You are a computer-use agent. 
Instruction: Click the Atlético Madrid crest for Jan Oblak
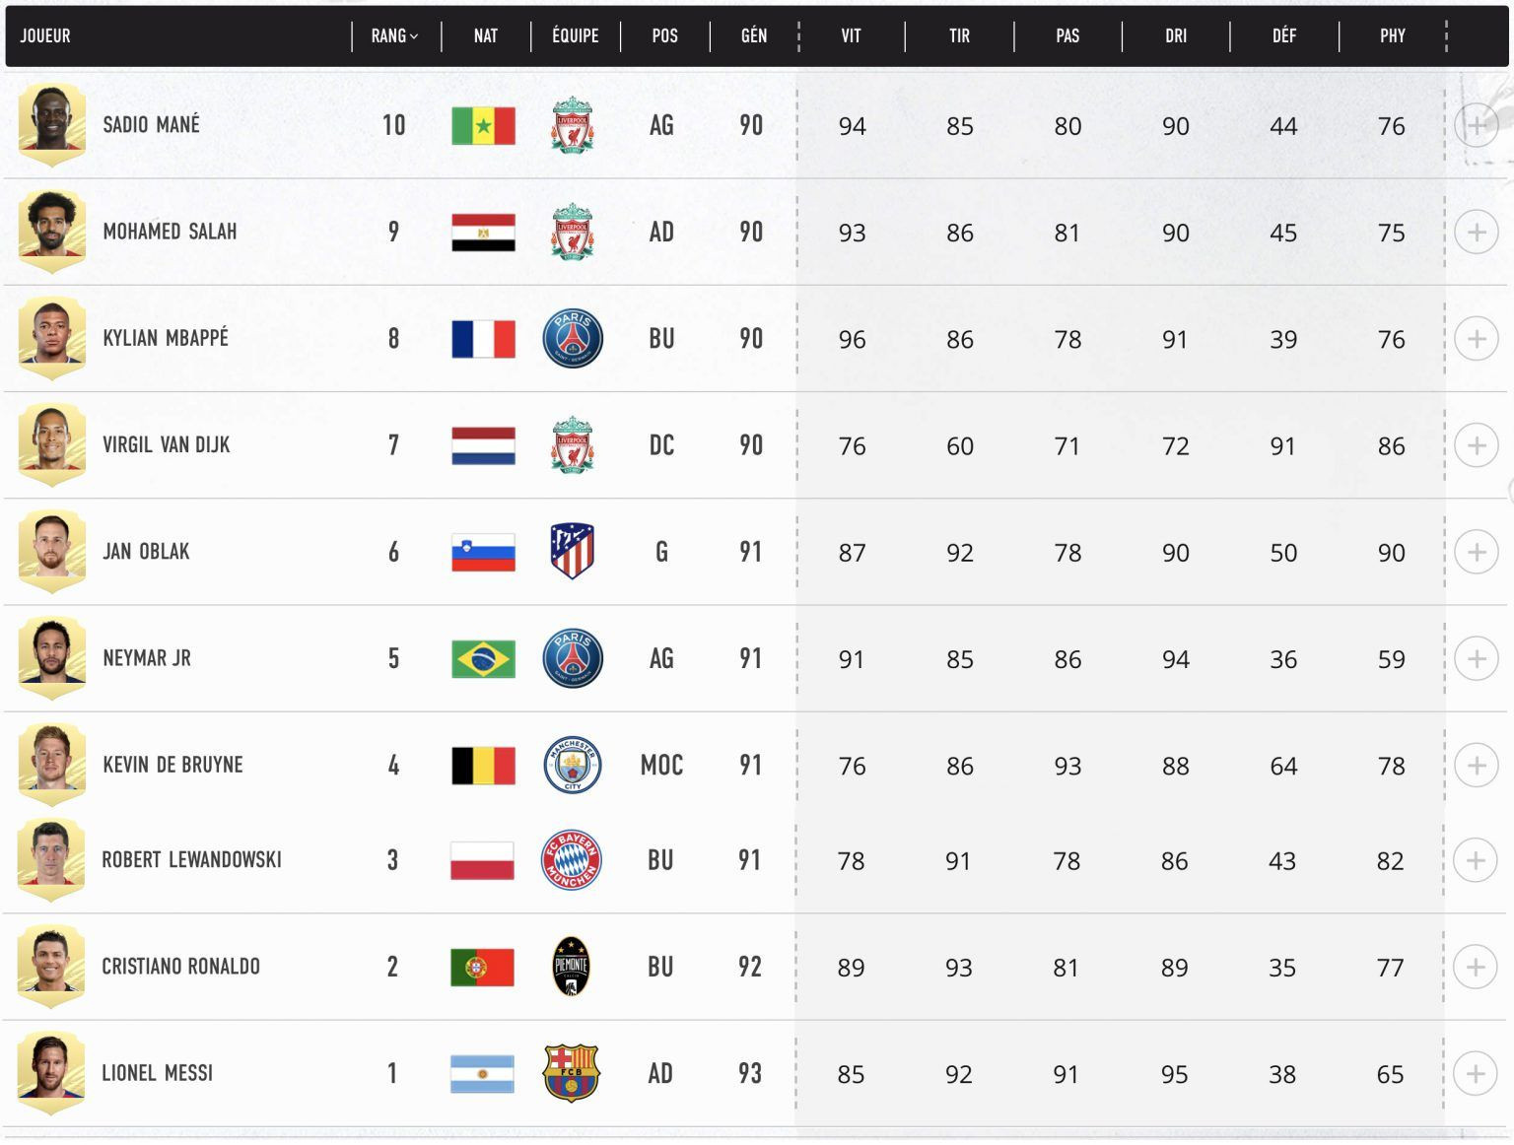(x=572, y=551)
